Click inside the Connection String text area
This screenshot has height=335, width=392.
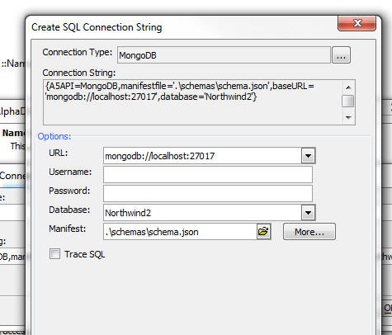tap(192, 102)
